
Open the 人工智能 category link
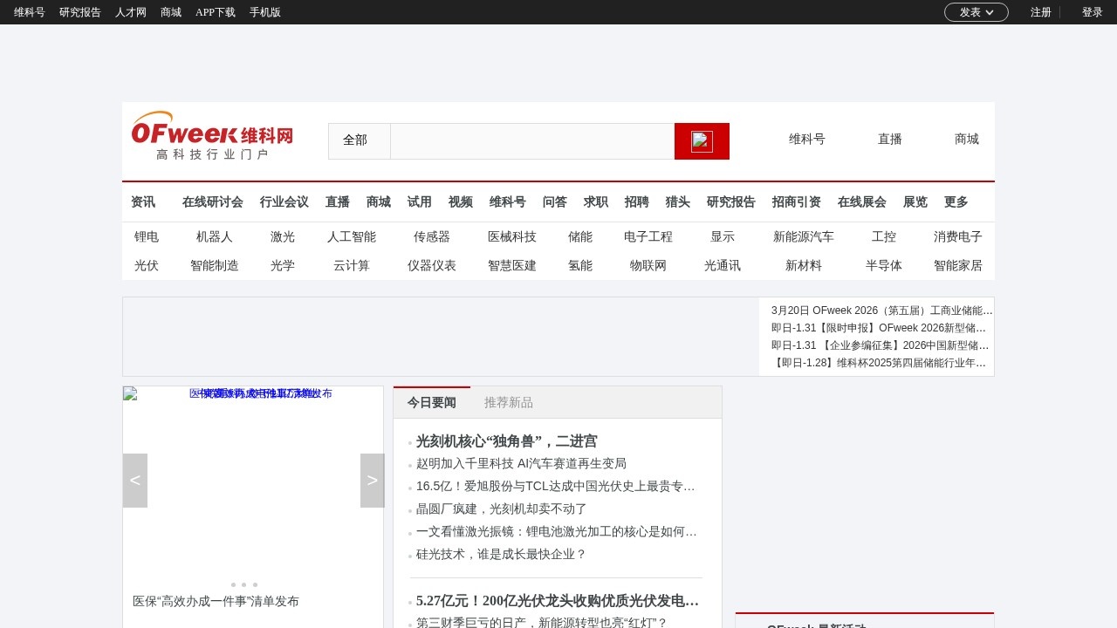pyautogui.click(x=351, y=236)
